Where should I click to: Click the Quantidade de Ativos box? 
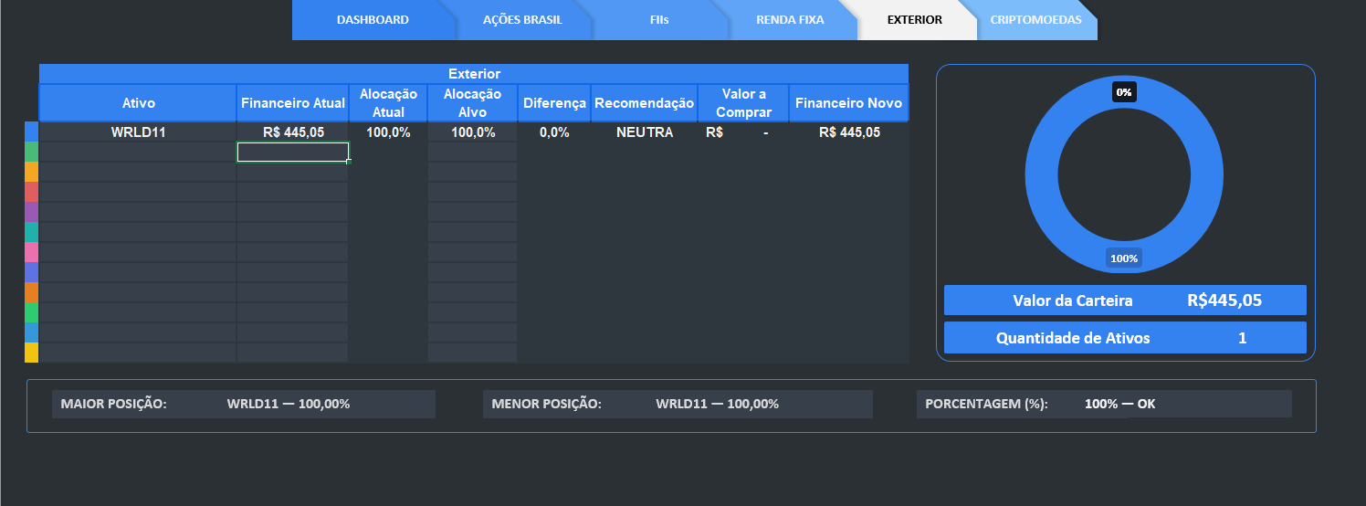coord(1125,337)
